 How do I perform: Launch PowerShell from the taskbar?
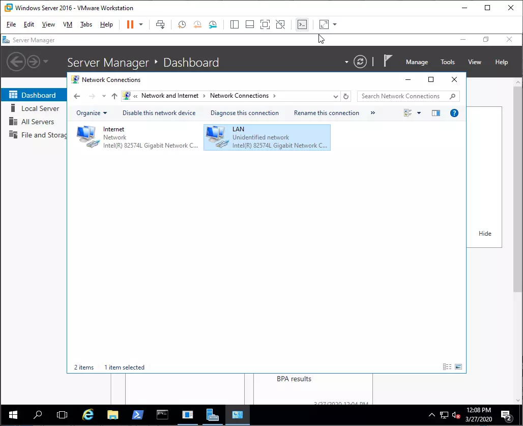pyautogui.click(x=138, y=415)
